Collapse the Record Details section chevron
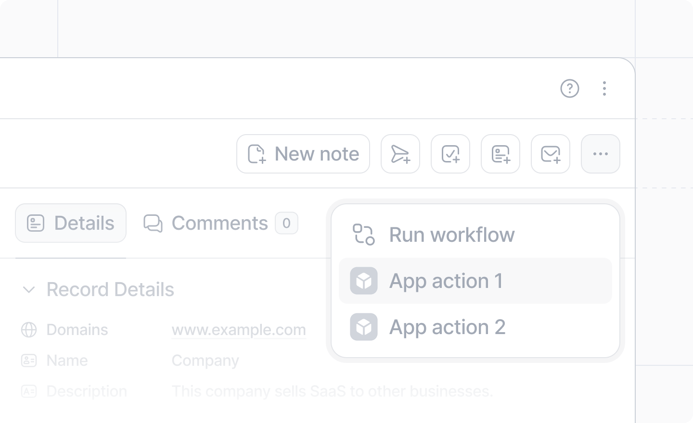This screenshot has width=693, height=423. click(x=29, y=290)
